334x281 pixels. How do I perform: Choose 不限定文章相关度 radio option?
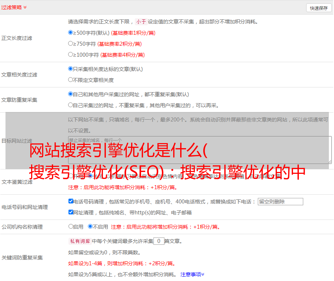[71, 80]
